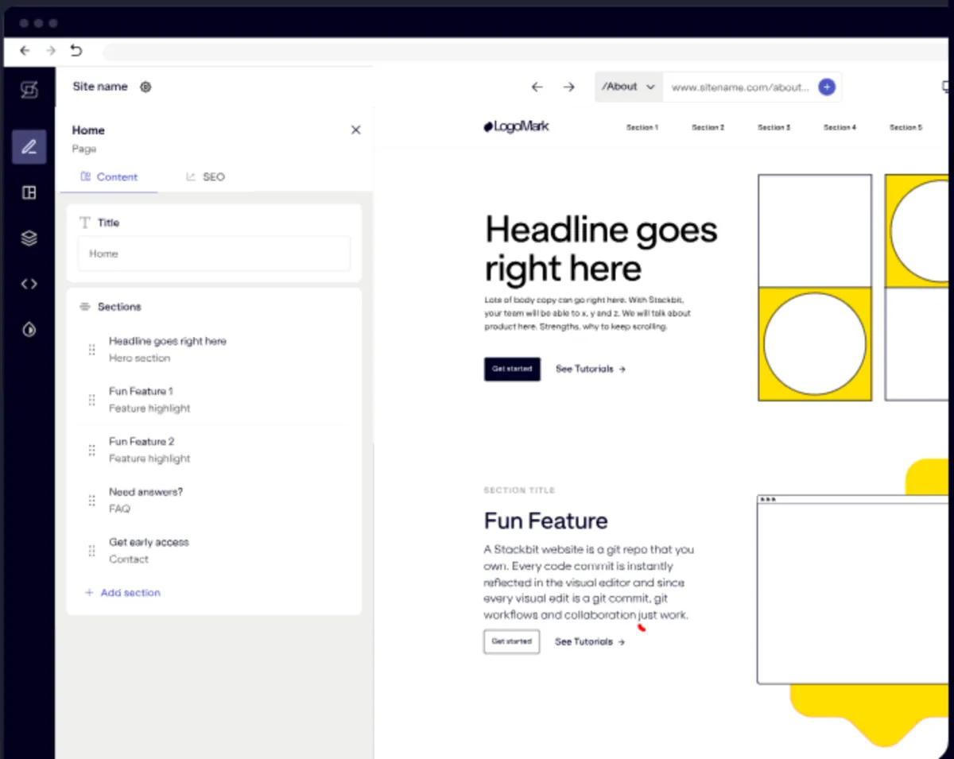Click the browser window illustration beside Fun Feature
The height and width of the screenshot is (759, 954).
tap(852, 589)
